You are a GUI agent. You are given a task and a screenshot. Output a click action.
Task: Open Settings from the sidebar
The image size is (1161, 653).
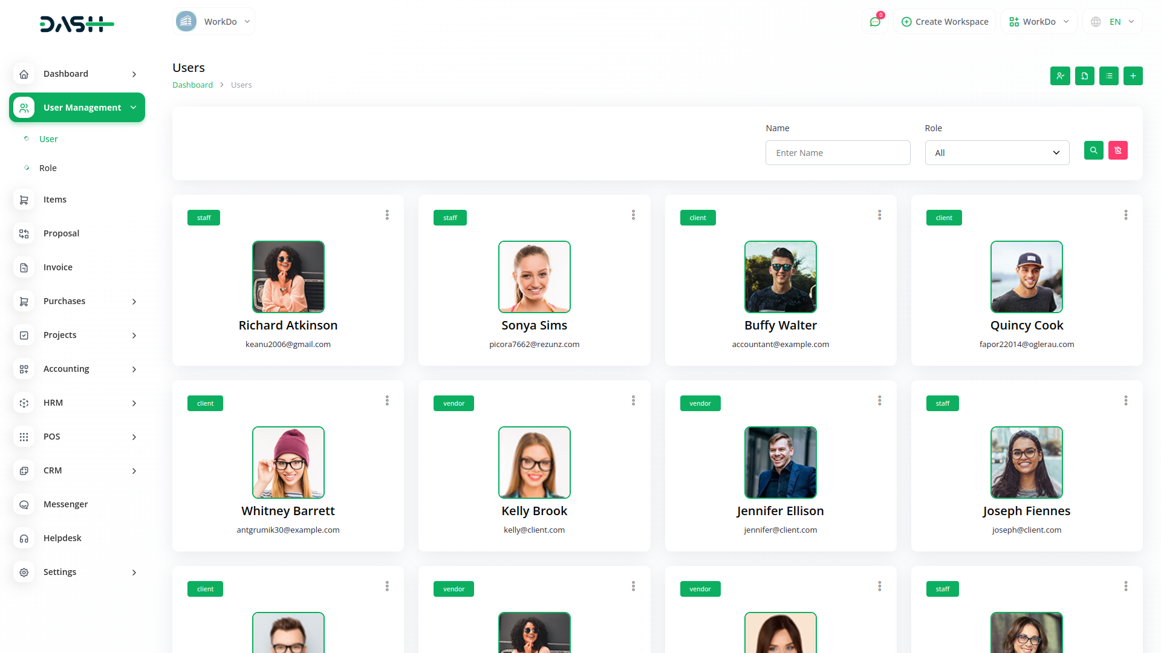pyautogui.click(x=60, y=571)
